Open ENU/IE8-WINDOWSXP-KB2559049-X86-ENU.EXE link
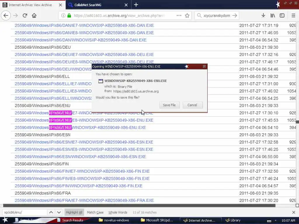299x224 pixels. [84, 120]
